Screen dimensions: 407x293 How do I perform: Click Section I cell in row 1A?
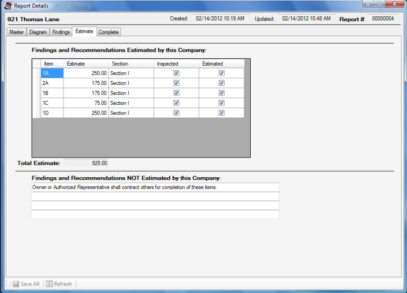point(131,73)
